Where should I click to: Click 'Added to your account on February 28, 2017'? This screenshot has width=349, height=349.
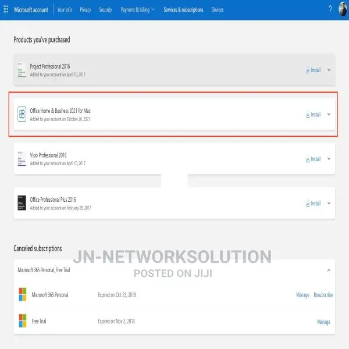click(x=60, y=208)
